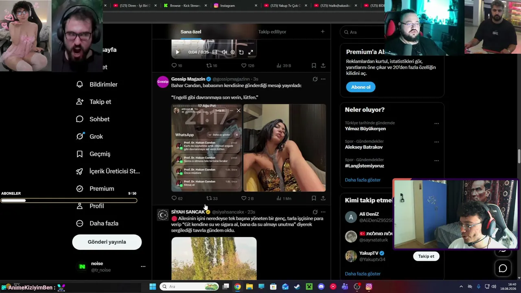This screenshot has width=521, height=293.
Task: Show hidden system tray icons
Action: [x=461, y=286]
